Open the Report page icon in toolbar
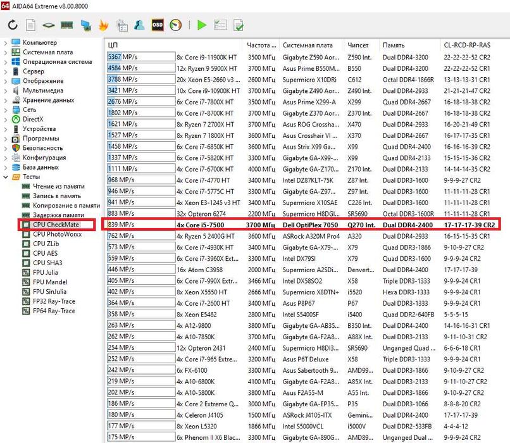 pos(30,25)
